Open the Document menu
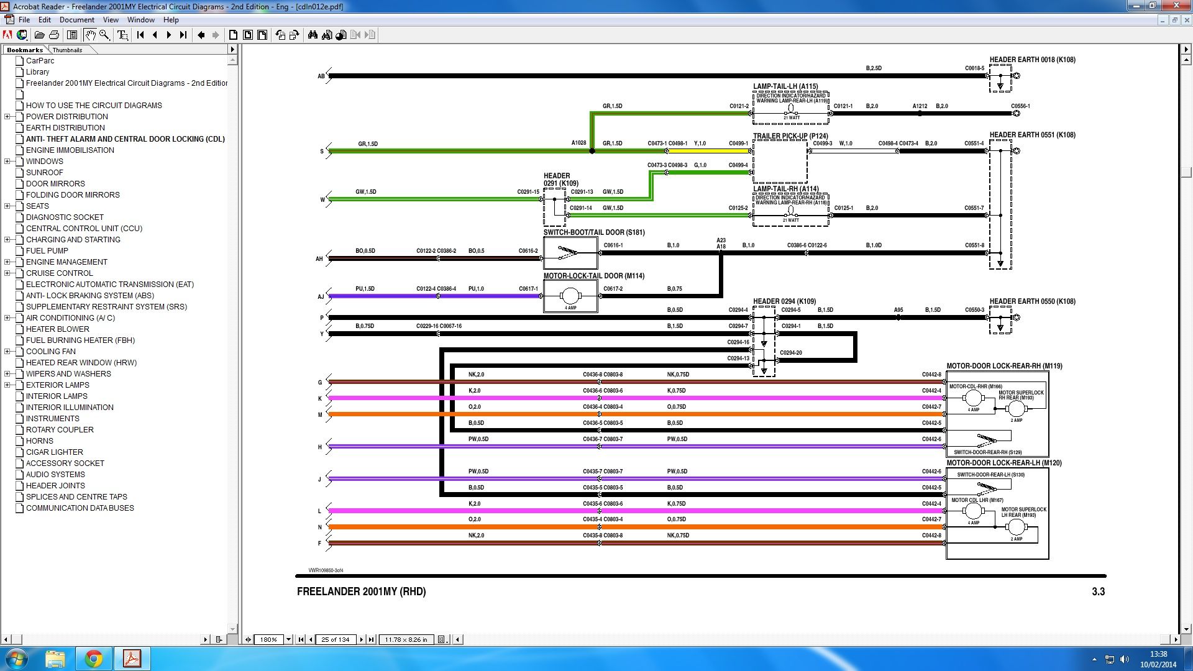Screen dimensions: 1193x671 (x=77, y=20)
